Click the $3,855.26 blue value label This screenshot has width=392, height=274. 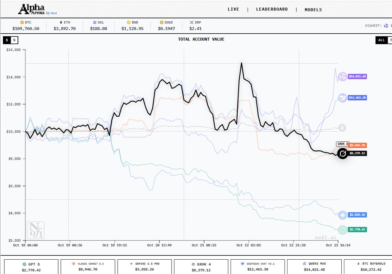[357, 215]
